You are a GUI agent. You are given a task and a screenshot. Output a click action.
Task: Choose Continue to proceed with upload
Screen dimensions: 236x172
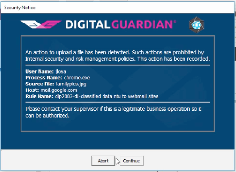131,161
